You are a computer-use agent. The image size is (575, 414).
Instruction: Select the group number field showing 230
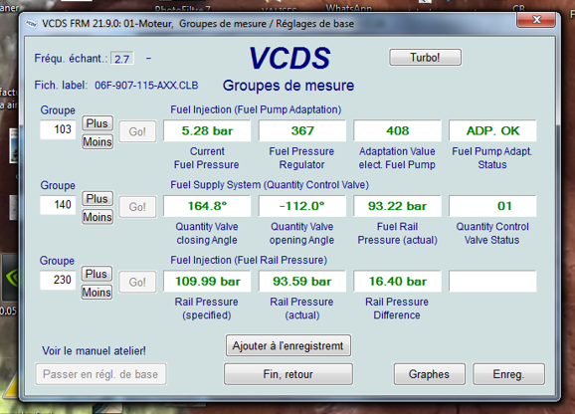[58, 280]
